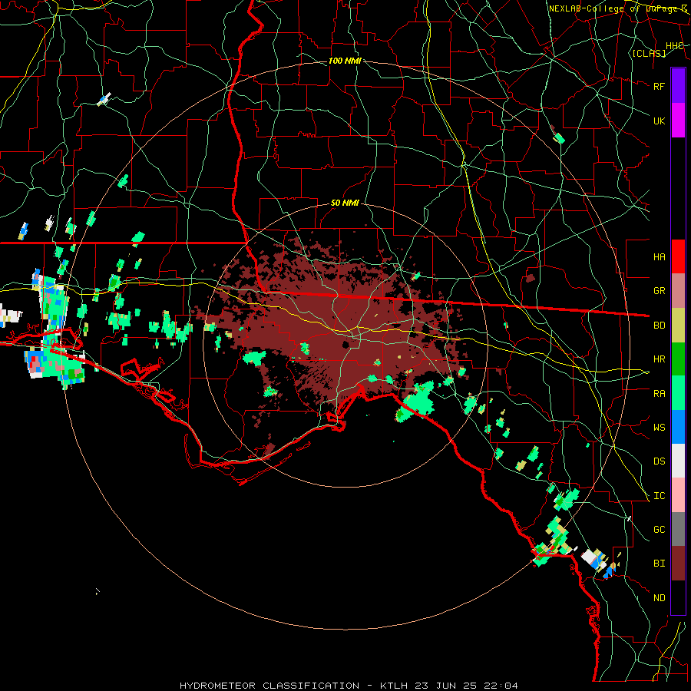
Task: Select the gray GC ground clutter swatch
Action: click(678, 529)
